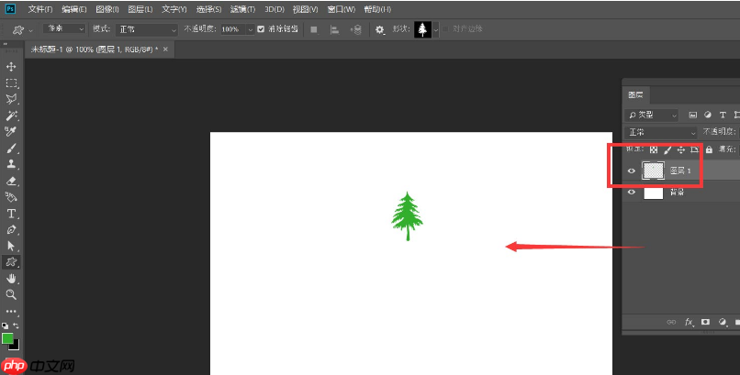This screenshot has width=740, height=375.
Task: Pick the Eraser tool
Action: 11,181
